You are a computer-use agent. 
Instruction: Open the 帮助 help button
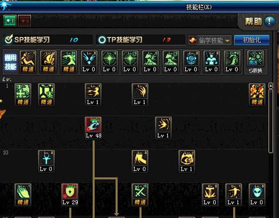(259, 22)
